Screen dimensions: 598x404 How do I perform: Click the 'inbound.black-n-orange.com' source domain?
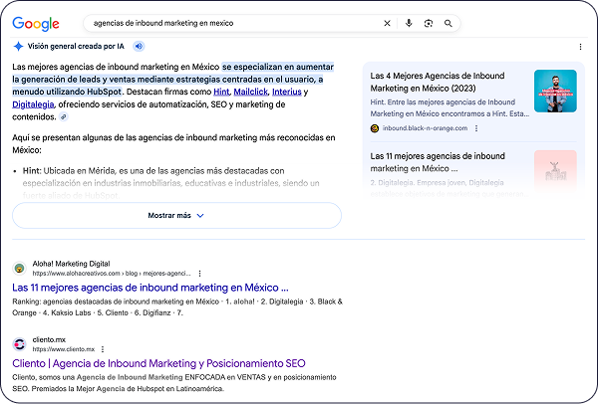425,128
